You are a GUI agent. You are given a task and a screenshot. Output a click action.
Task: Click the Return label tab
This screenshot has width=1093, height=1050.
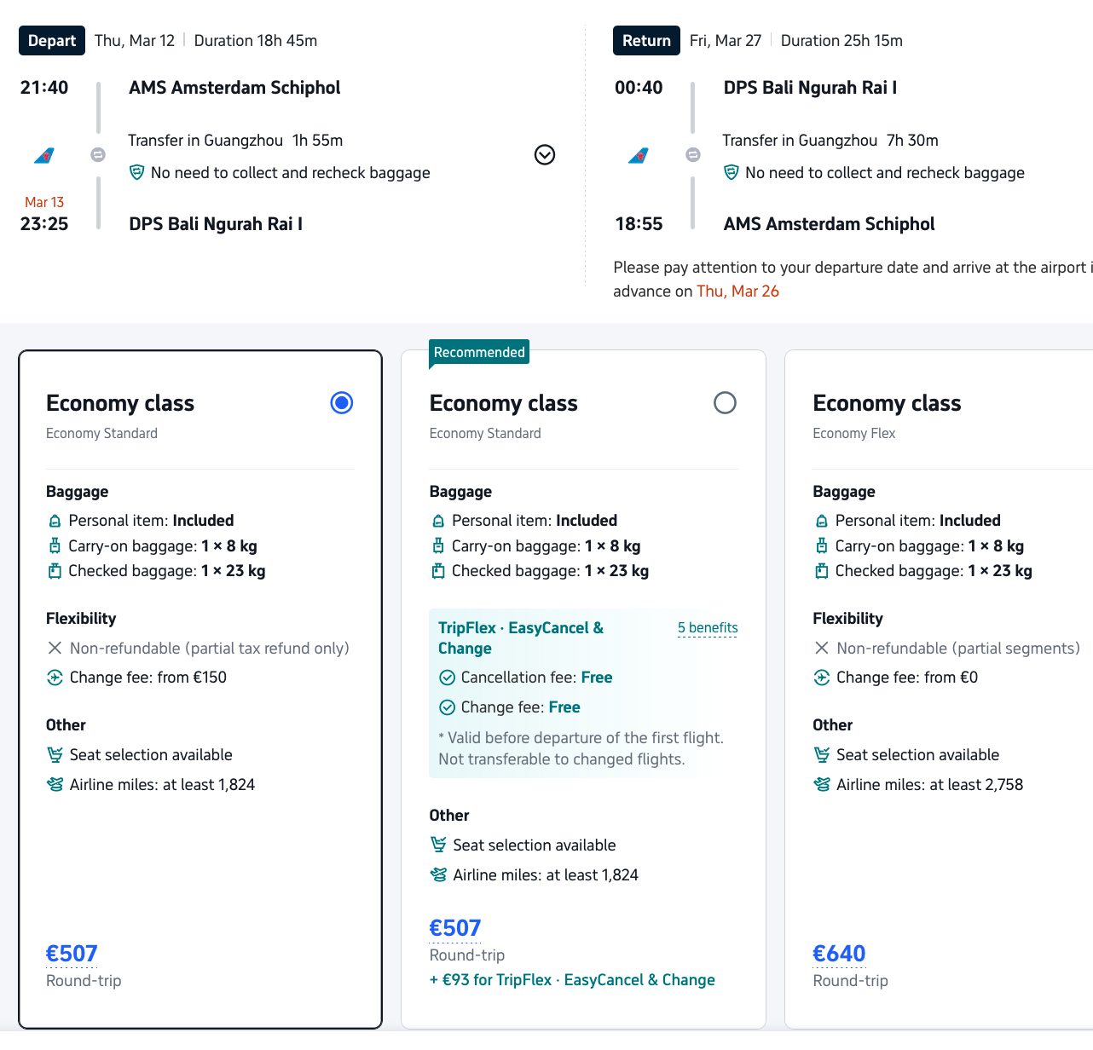click(x=646, y=41)
